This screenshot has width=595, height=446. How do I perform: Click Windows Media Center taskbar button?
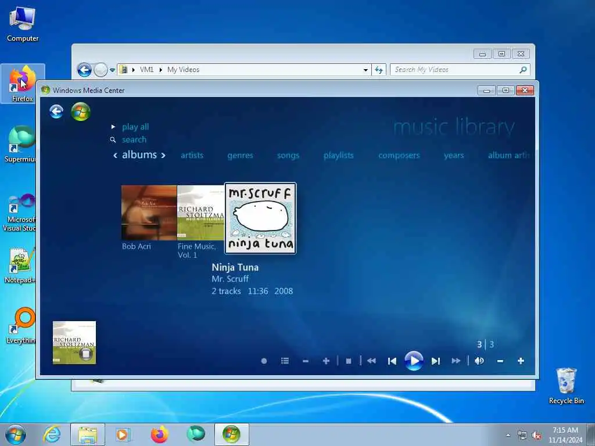point(231,434)
